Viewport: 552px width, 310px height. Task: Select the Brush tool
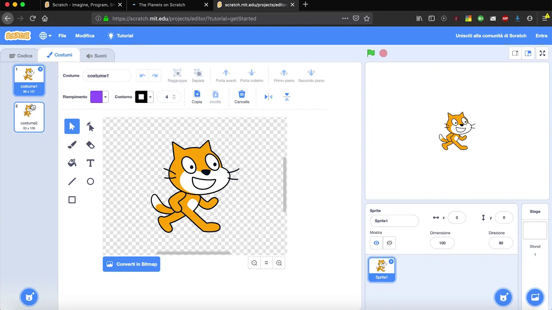point(72,145)
